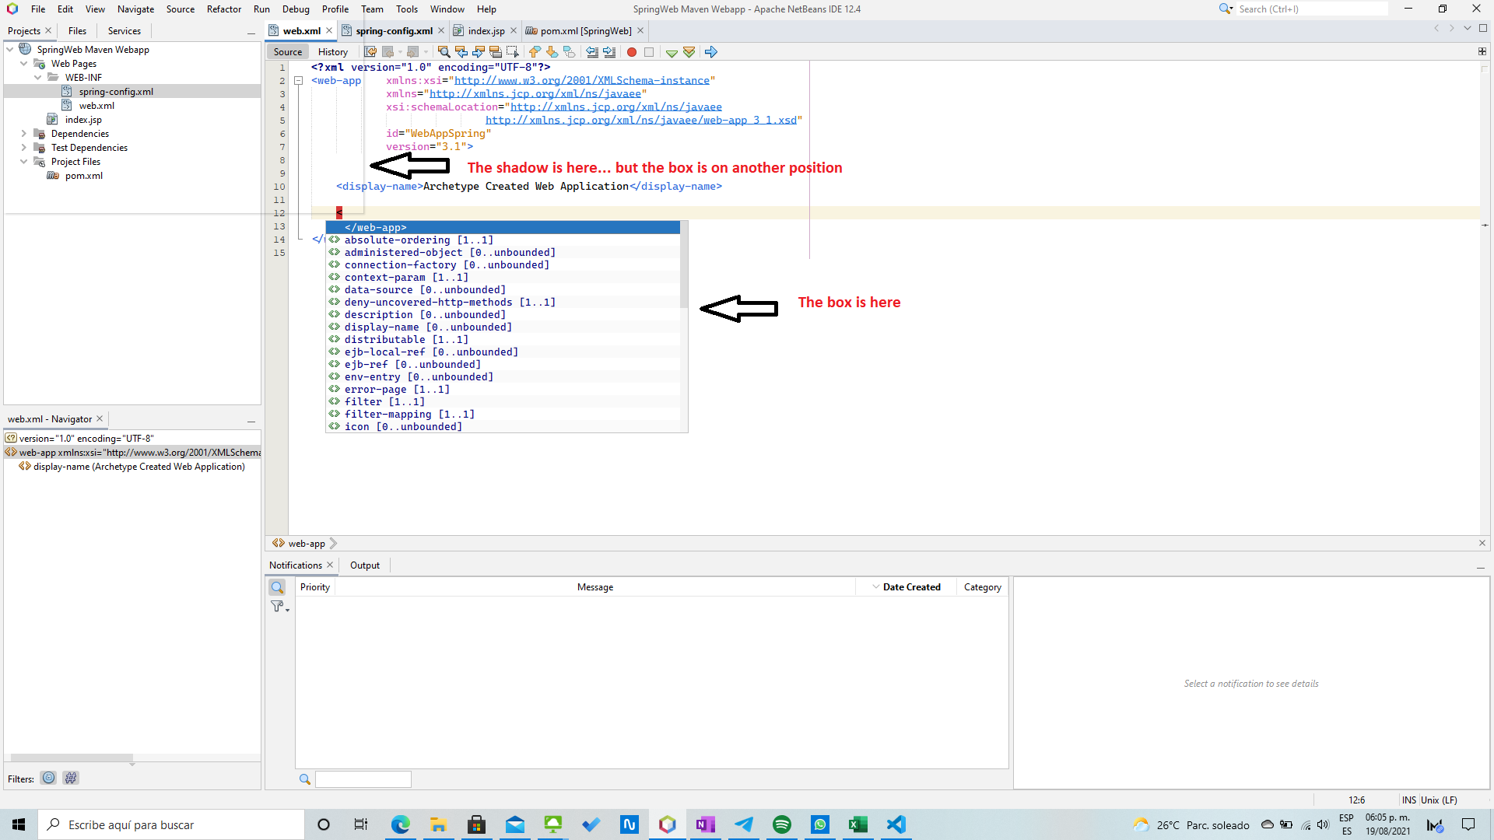Expand the Dependencies node

[x=24, y=133]
